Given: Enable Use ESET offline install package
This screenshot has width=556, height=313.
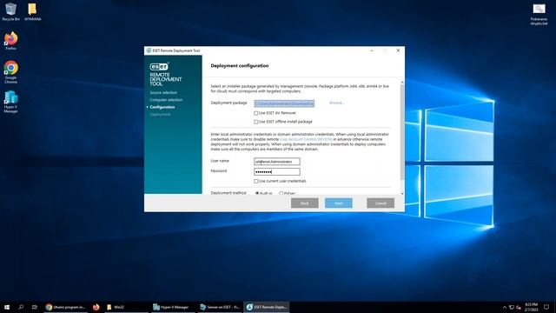Looking at the screenshot, I should (255, 122).
